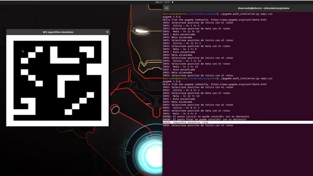Click the hook-shaped white obstacle at the maze's bottom-left
The height and width of the screenshot is (176, 313).
pos(32,106)
